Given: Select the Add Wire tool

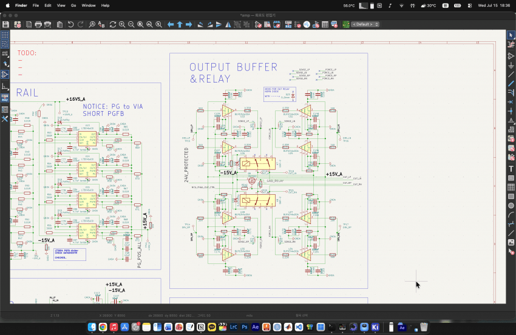Looking at the screenshot, I should [x=511, y=75].
